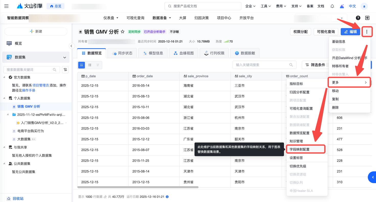Collapse the left sidebar panel arrow
376x202 pixels.
(x=72, y=46)
